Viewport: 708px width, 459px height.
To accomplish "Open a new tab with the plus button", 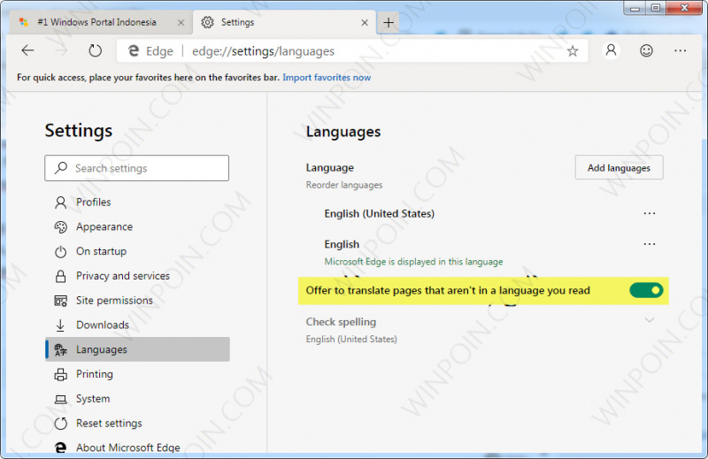I will tap(389, 23).
